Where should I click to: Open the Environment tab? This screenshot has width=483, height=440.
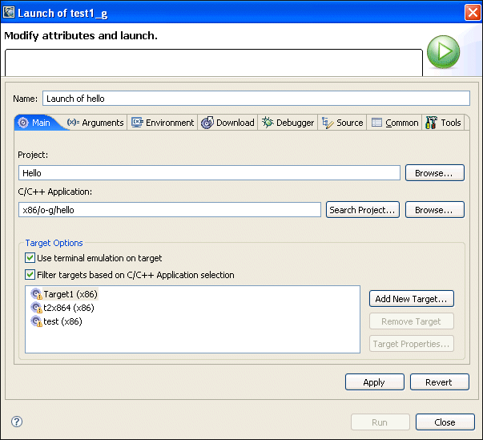163,123
